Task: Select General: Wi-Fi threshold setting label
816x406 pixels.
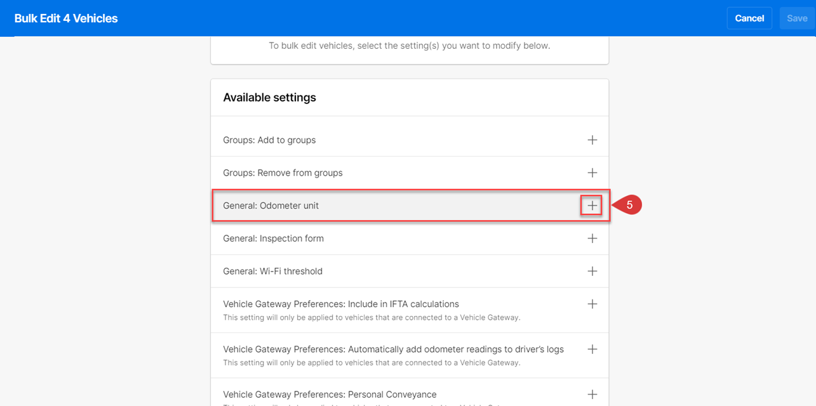Action: tap(272, 271)
